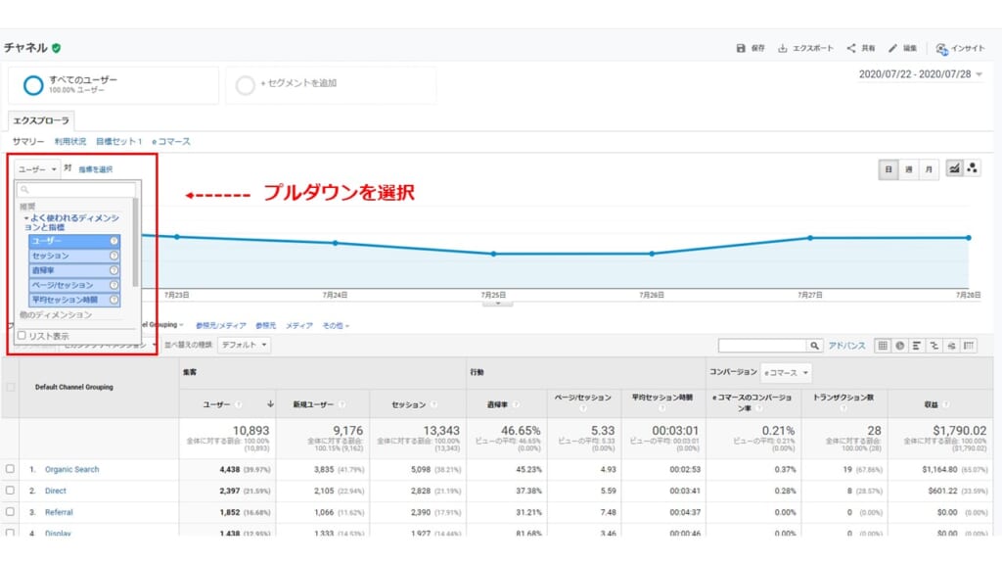Select the 月 (month) graph interval
The image size is (1002, 564).
coord(930,169)
